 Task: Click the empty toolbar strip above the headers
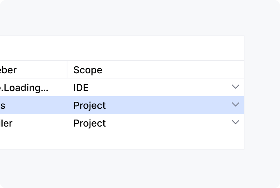pos(122,48)
